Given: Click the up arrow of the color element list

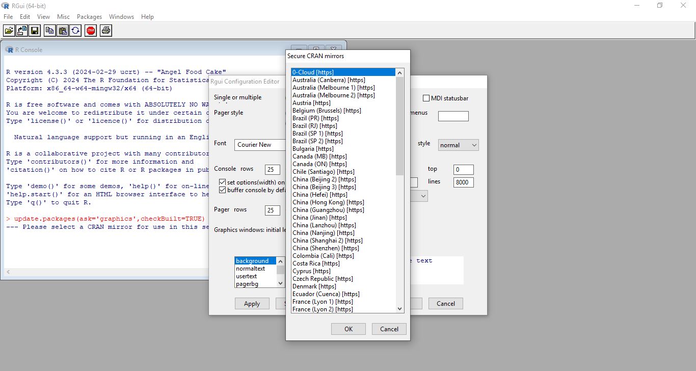Looking at the screenshot, I should [x=280, y=261].
